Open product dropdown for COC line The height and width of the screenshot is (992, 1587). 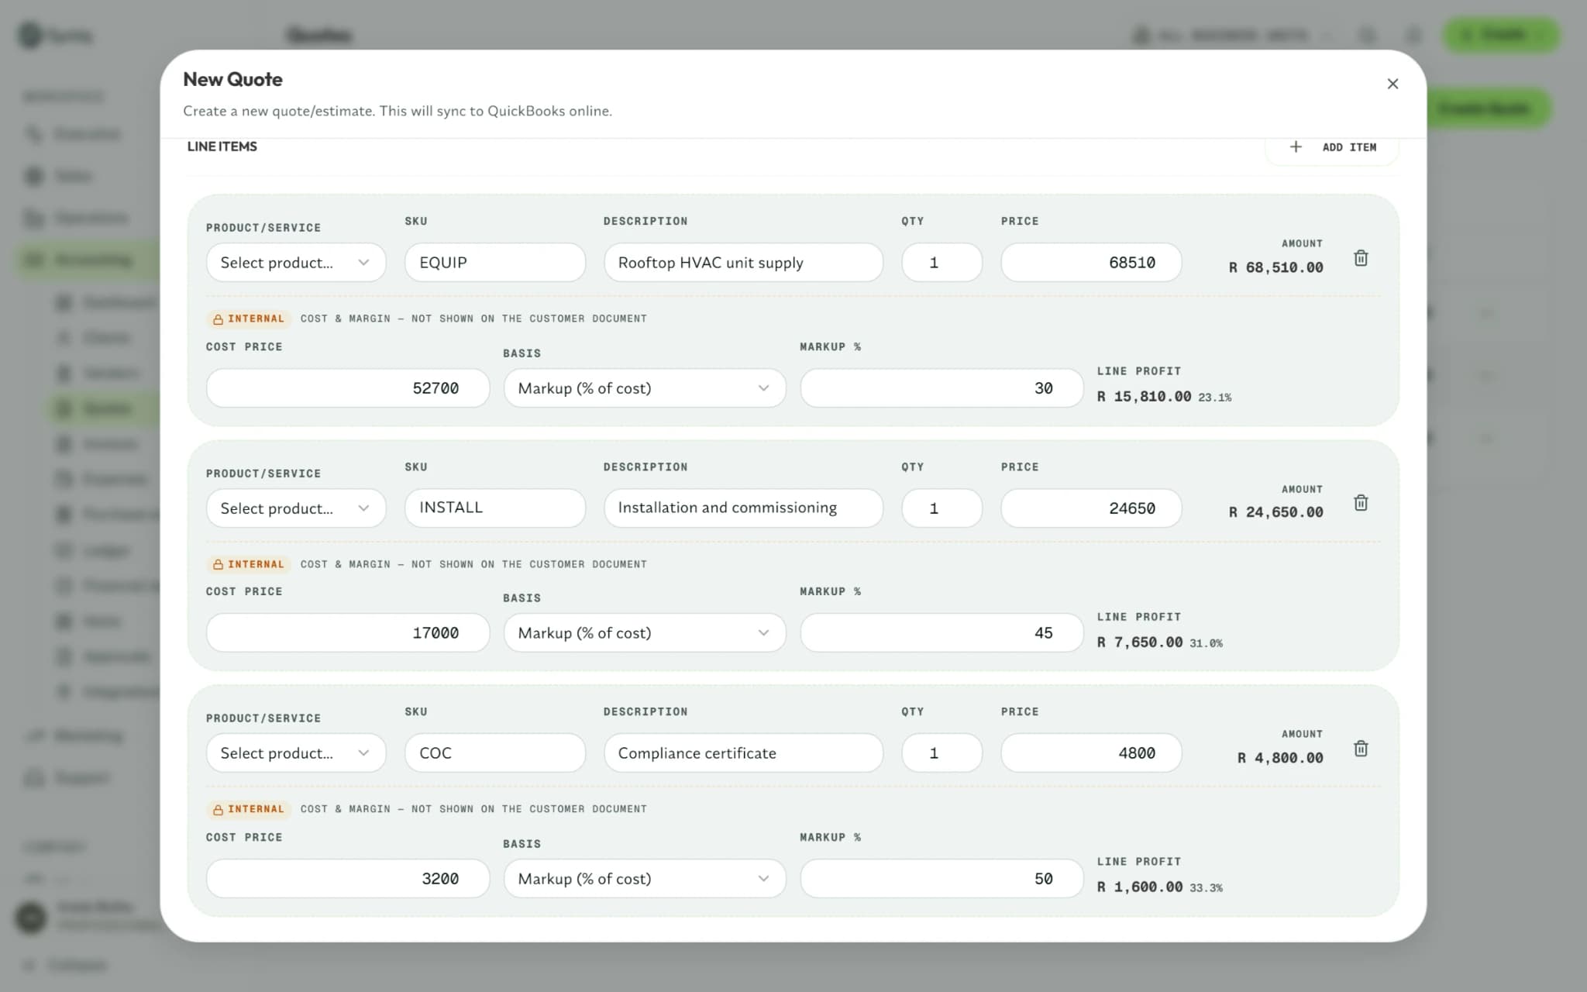pos(296,753)
